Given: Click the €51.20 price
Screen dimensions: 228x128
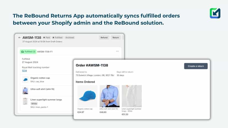Looking at the screenshot, I should tap(125, 114).
